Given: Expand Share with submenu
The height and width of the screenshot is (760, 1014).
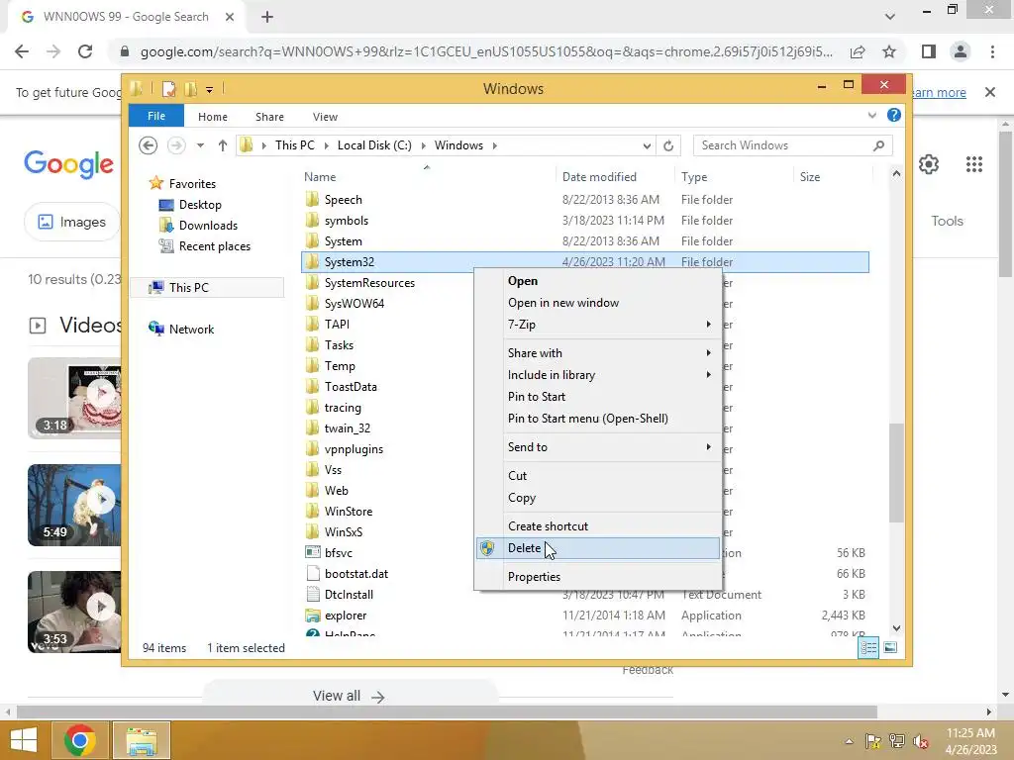Looking at the screenshot, I should 709,353.
